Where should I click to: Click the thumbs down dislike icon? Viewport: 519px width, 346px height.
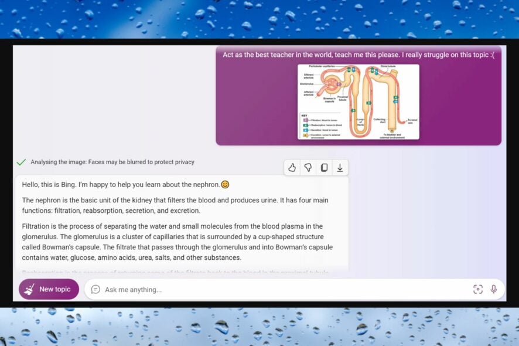308,168
